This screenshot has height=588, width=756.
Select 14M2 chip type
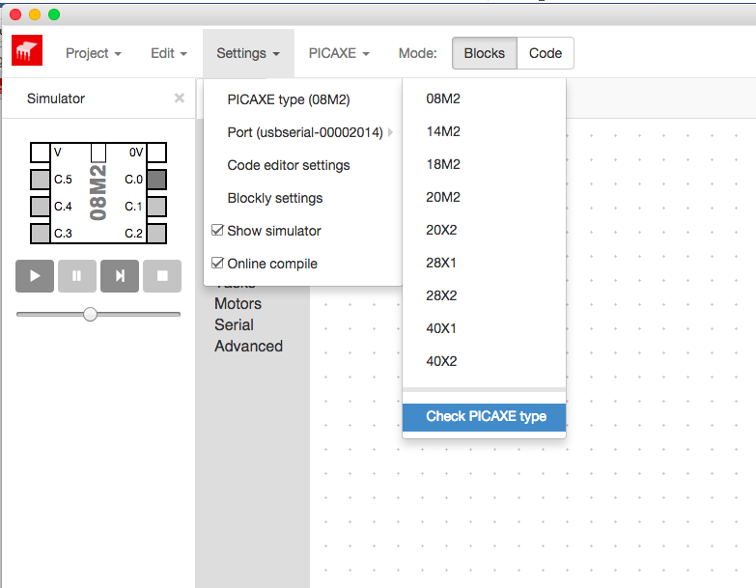(x=484, y=131)
